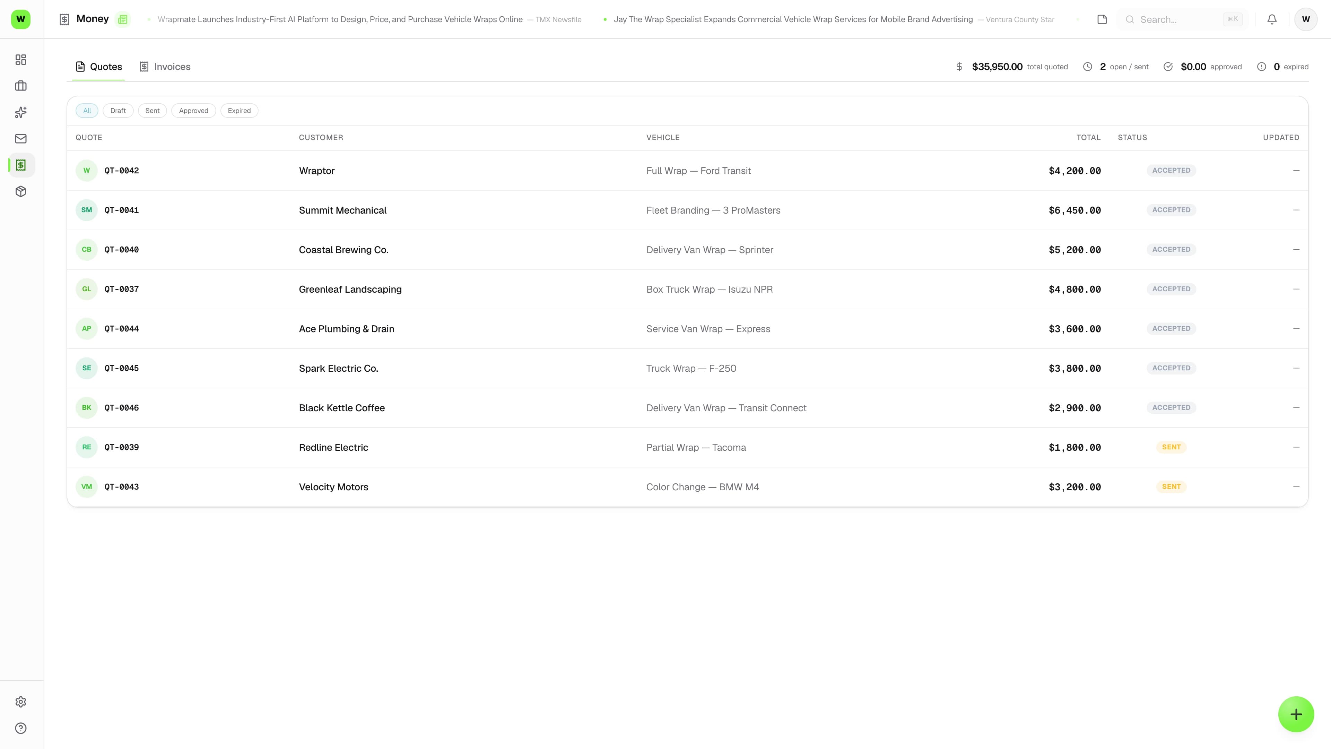
Task: Click the AP avatar for Ace Plumbing
Action: click(x=86, y=329)
